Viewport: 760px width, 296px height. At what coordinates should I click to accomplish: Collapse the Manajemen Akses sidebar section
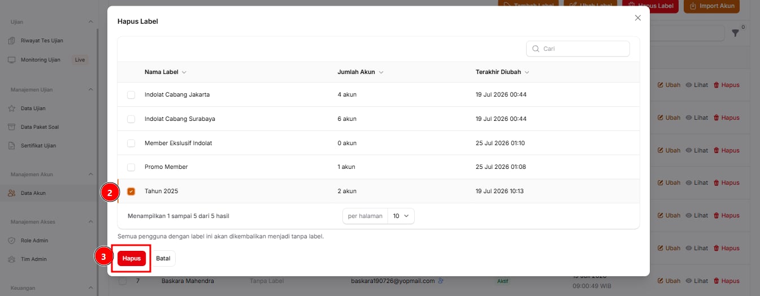[x=91, y=221]
